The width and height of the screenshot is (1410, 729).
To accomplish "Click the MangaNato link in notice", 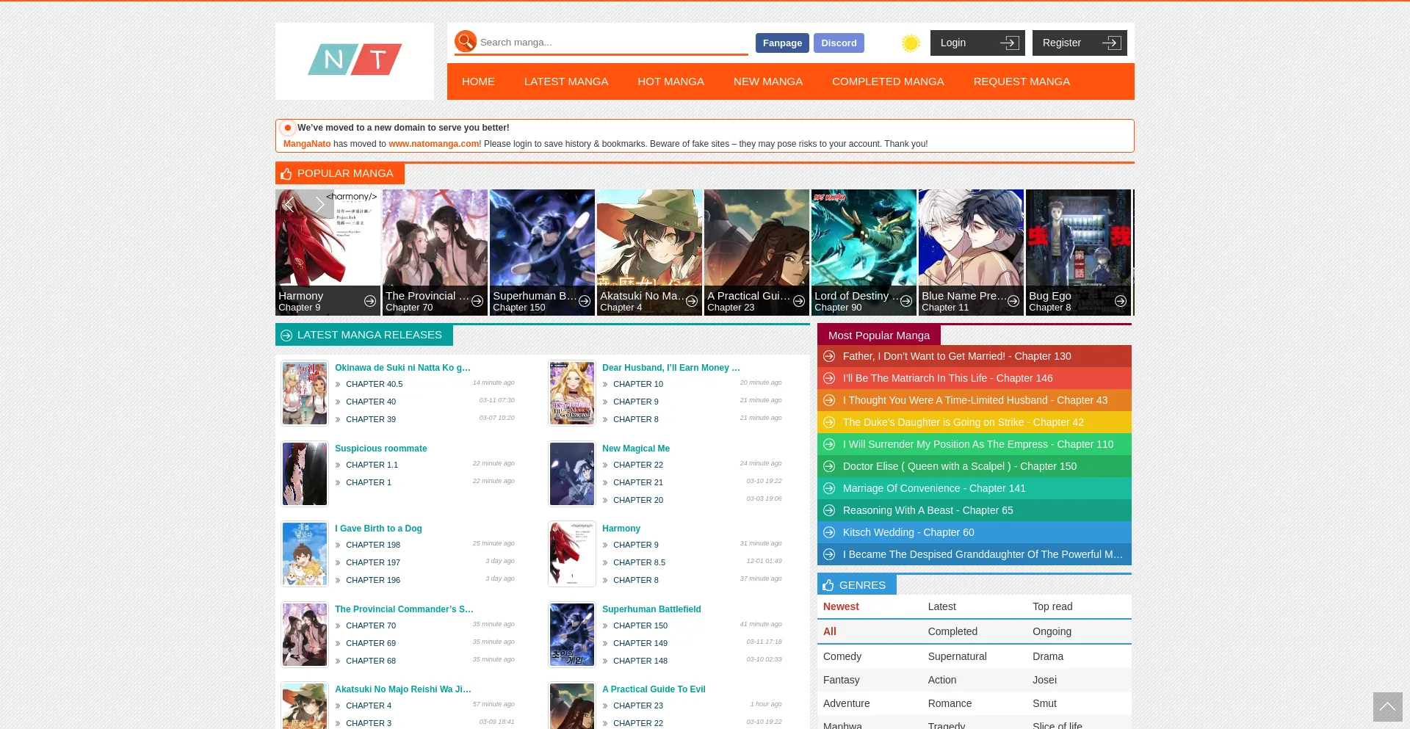I will click(307, 144).
